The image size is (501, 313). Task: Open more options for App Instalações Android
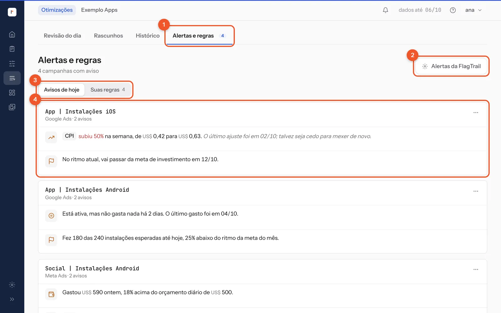476,191
